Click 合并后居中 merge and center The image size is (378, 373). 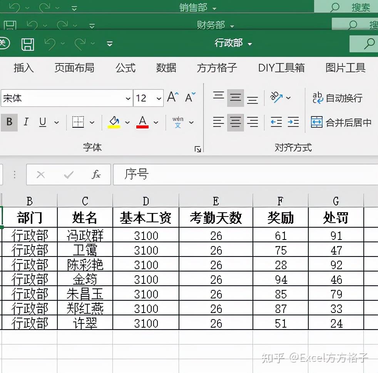[341, 122]
